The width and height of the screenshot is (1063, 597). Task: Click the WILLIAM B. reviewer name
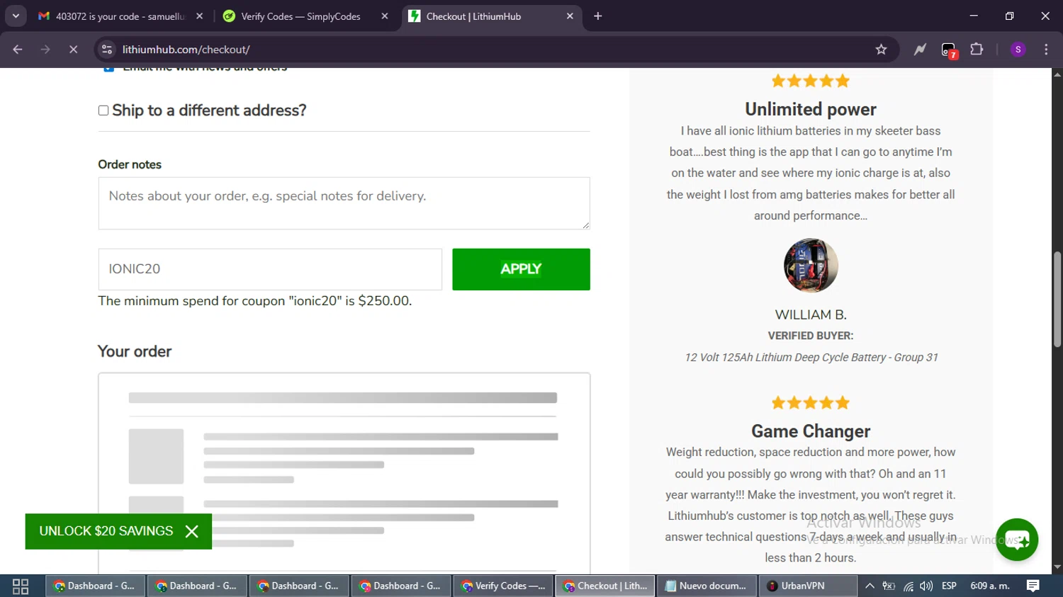811,315
